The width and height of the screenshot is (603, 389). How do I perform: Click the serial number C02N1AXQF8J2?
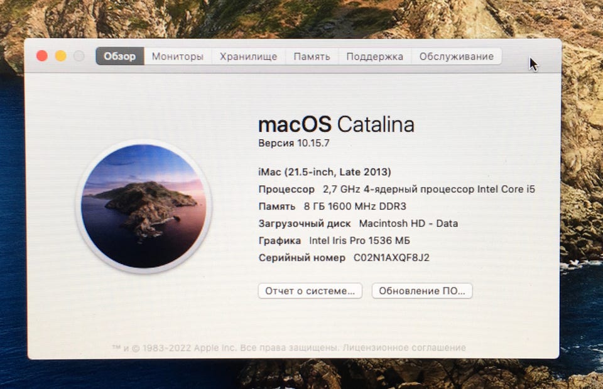391,258
